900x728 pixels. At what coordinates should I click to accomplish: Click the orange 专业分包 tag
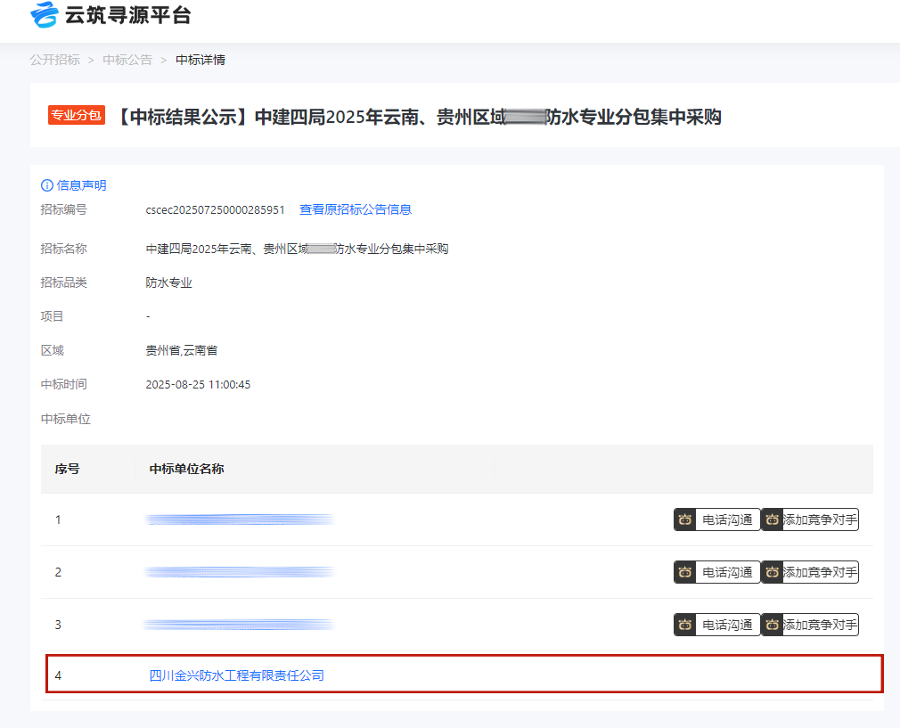(77, 115)
